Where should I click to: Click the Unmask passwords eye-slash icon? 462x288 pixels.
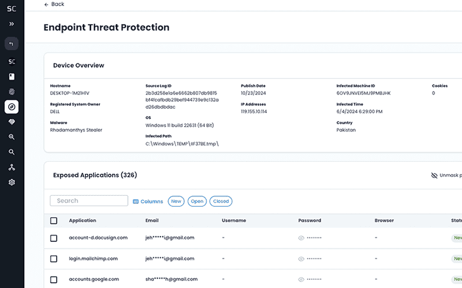point(434,176)
